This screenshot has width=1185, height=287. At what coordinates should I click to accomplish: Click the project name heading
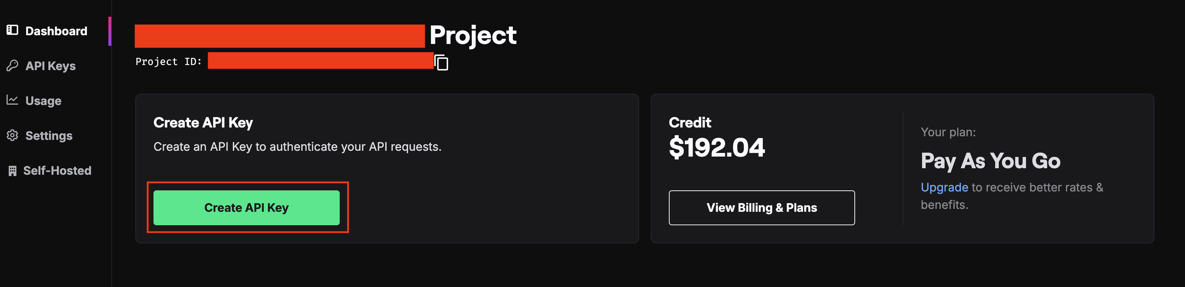click(x=326, y=35)
